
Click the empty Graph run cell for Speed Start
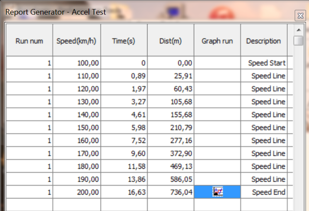217,63
